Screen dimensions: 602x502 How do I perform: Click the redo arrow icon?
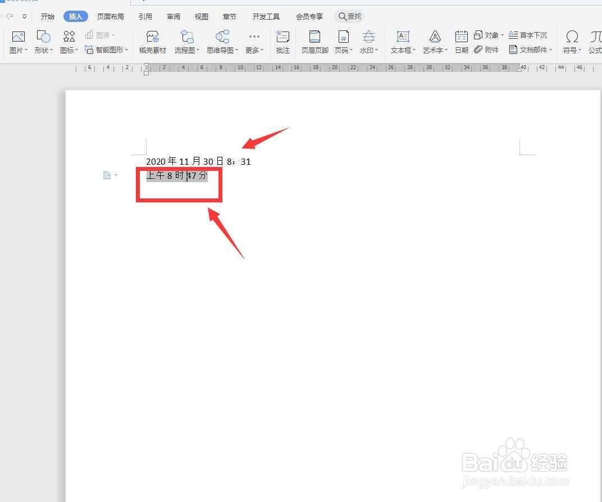click(10, 16)
